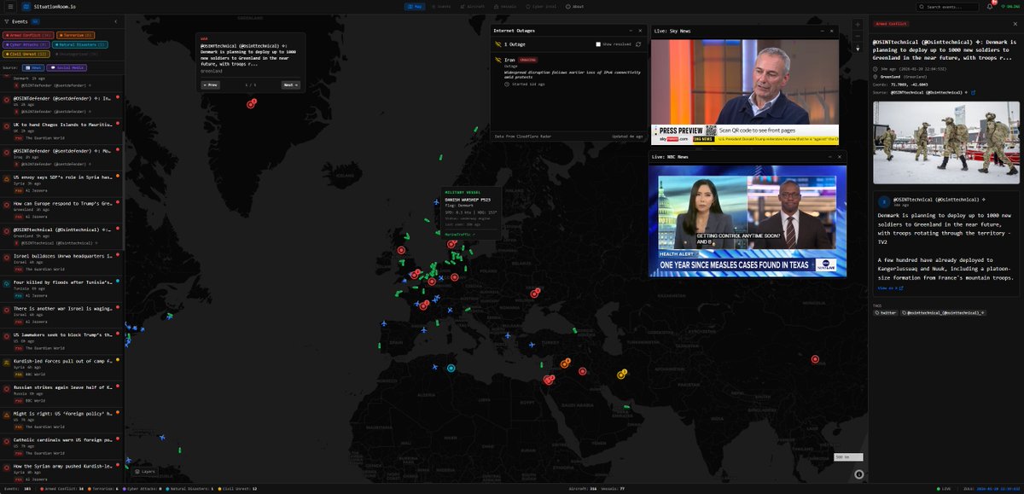Click the Greenland red event marker

coord(251,104)
